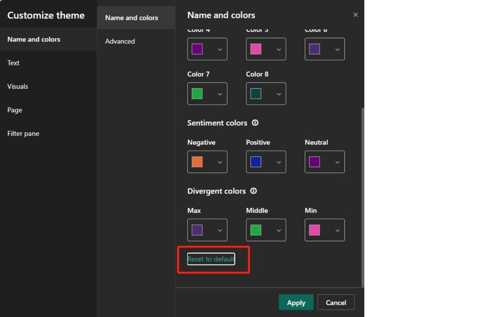Click the dark teal Color 8 swatch

point(256,94)
